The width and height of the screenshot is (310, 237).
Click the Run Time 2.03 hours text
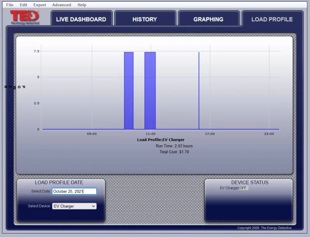click(x=174, y=146)
